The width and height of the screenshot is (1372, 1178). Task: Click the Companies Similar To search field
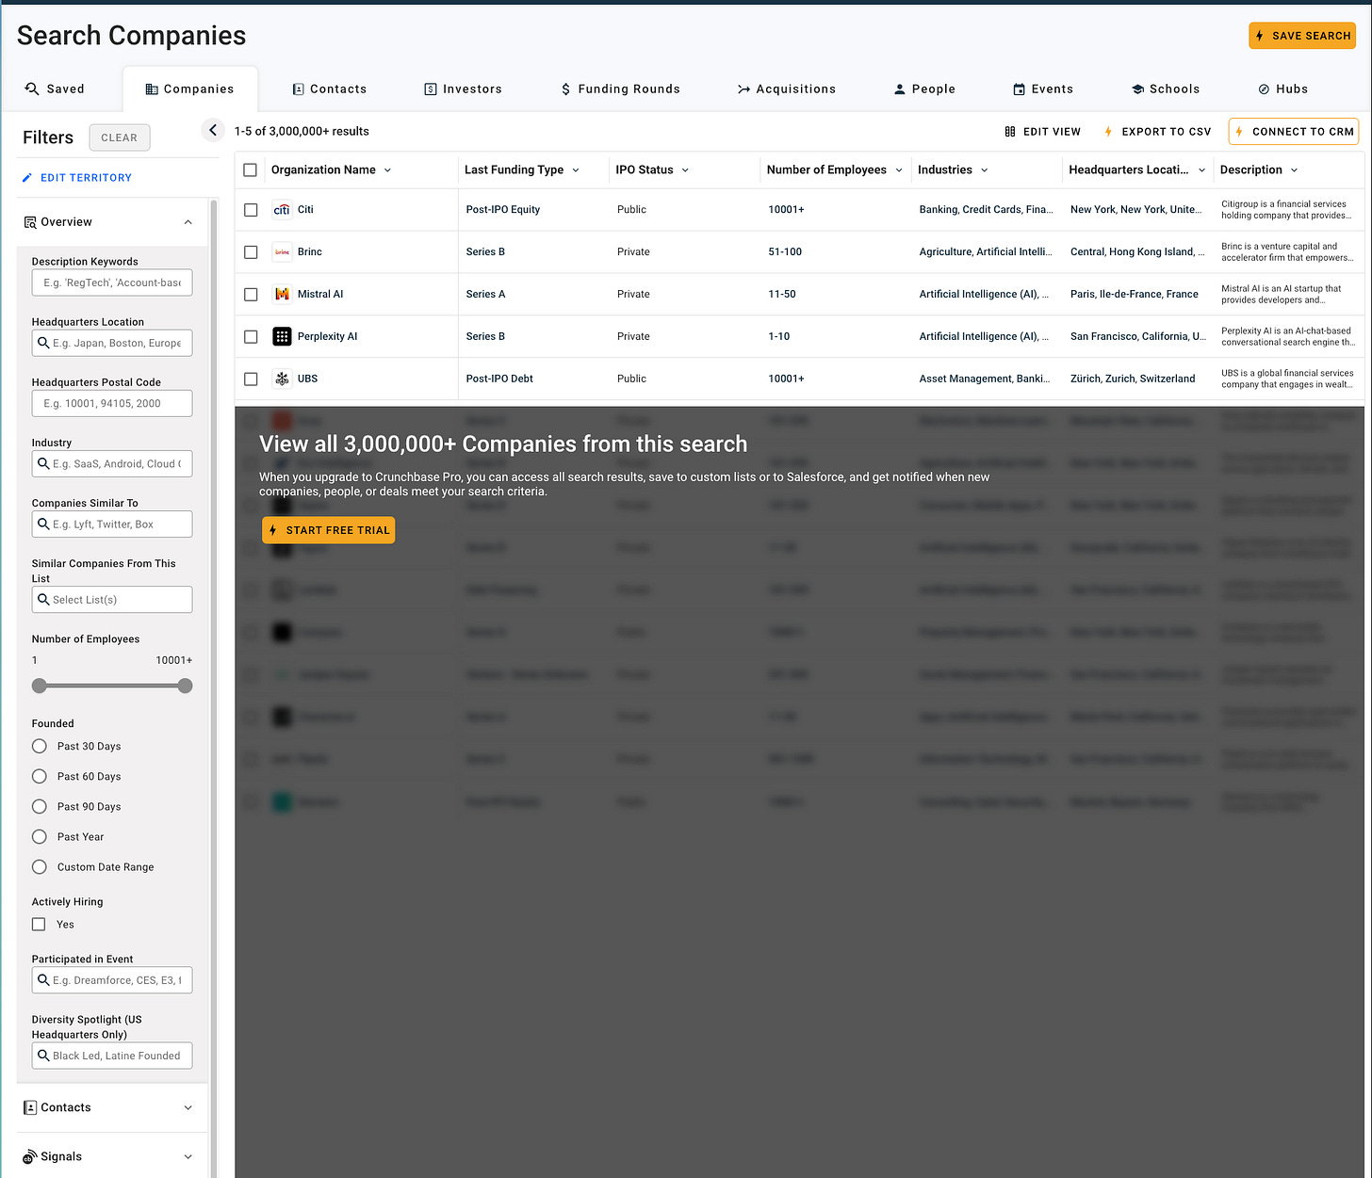tap(112, 524)
